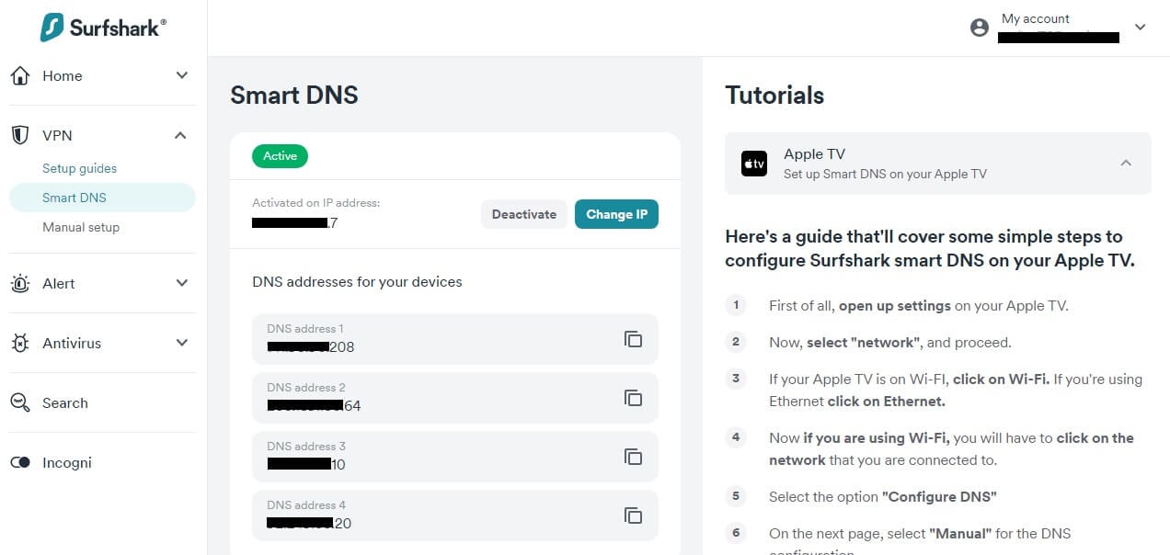Click the "click on Ethernet." text
Screen dimensions: 1170x555
[x=886, y=401]
